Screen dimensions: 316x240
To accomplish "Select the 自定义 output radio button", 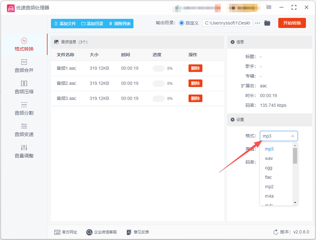I will pyautogui.click(x=182, y=23).
